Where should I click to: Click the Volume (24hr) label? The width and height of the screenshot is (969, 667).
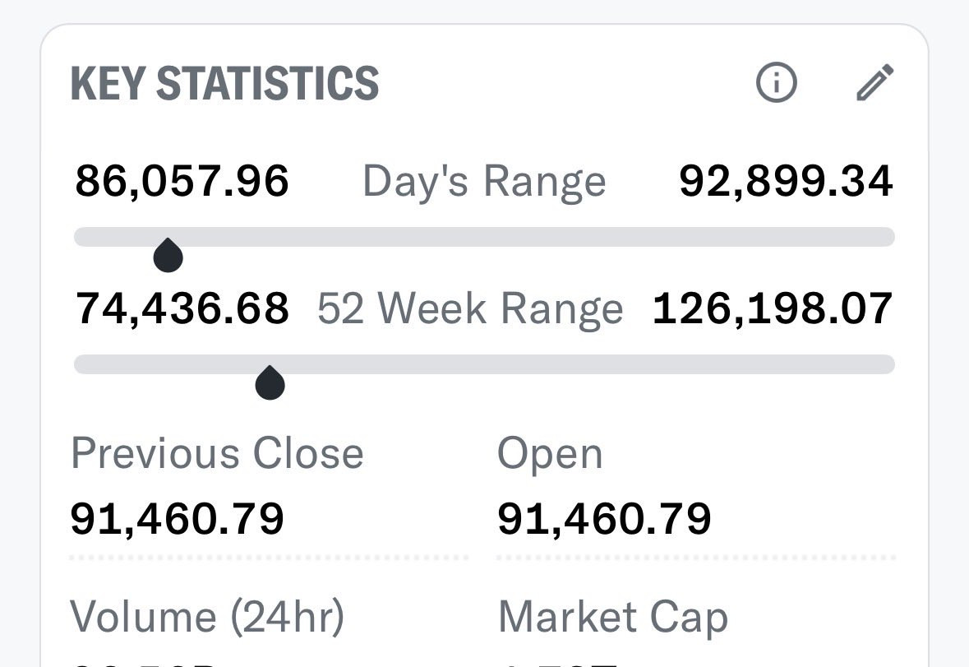207,617
